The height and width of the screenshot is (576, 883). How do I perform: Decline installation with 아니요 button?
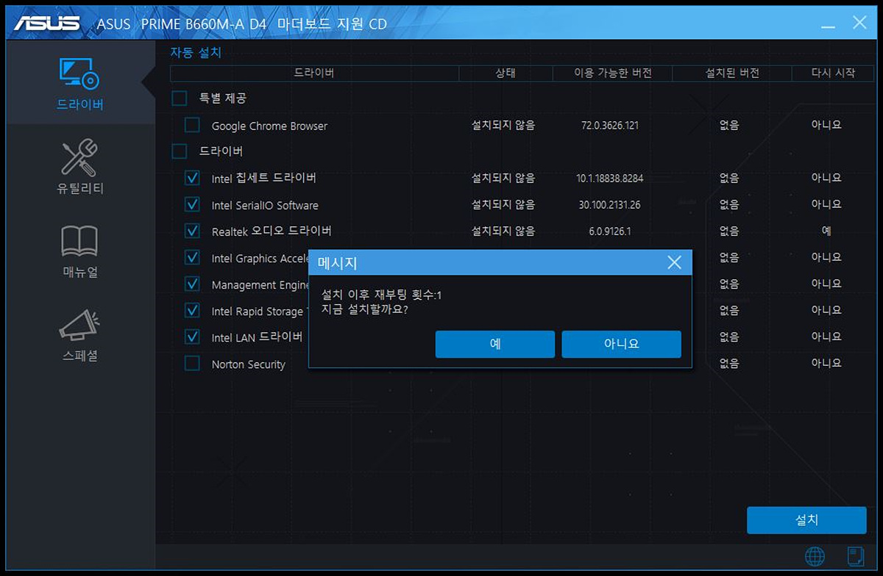[622, 344]
